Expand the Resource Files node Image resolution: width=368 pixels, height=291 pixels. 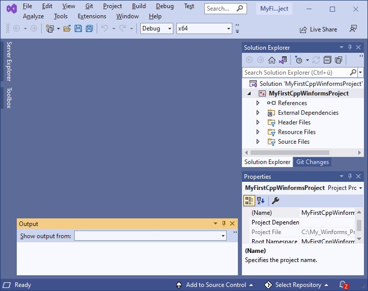(258, 132)
